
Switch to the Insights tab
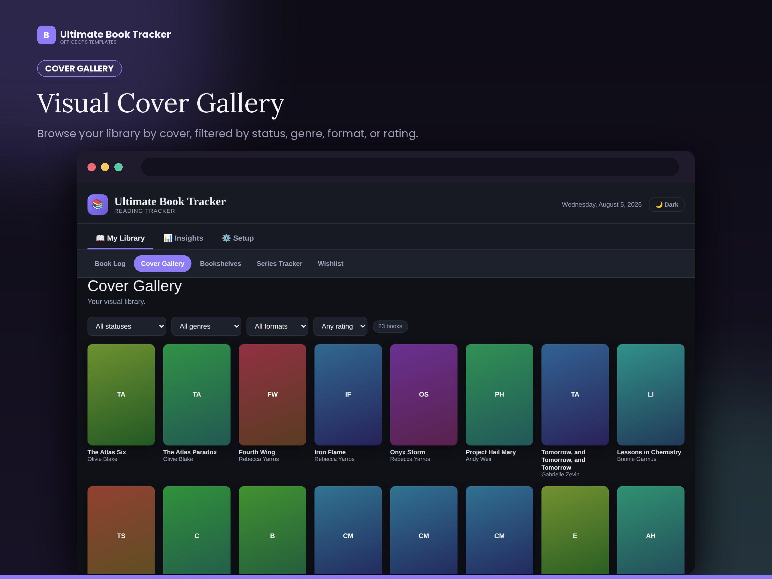pos(183,238)
